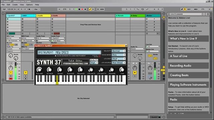Open the Voice Mode Poly dropdown
The image size is (214, 120).
[x=118, y=55]
